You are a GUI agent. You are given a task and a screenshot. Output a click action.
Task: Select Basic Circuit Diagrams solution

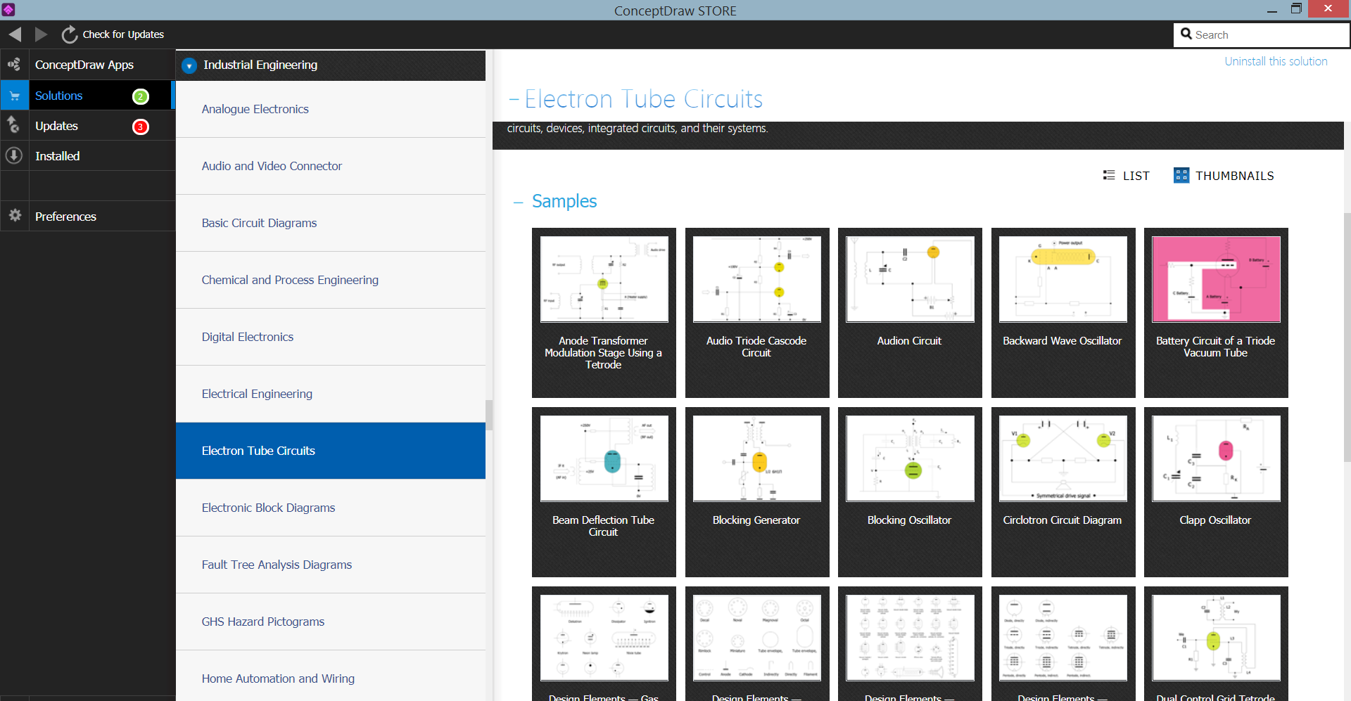[331, 223]
